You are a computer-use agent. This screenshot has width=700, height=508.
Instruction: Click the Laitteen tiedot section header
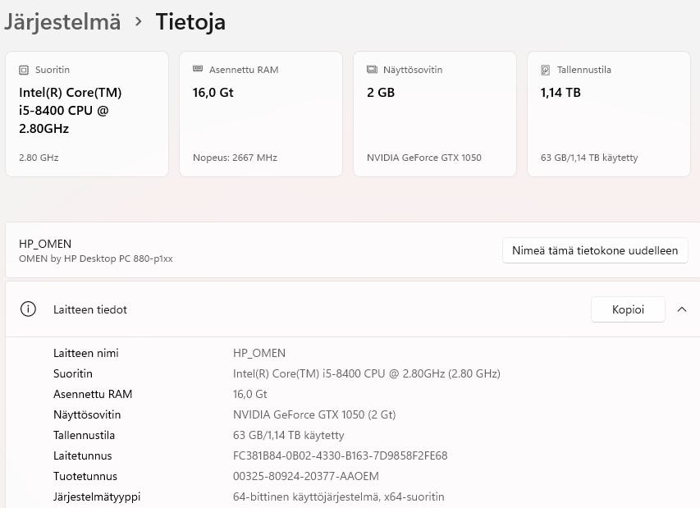click(x=353, y=309)
